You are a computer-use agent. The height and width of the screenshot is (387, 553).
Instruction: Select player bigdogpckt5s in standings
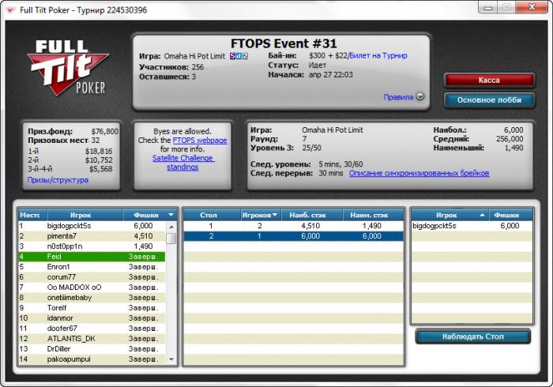(x=92, y=226)
